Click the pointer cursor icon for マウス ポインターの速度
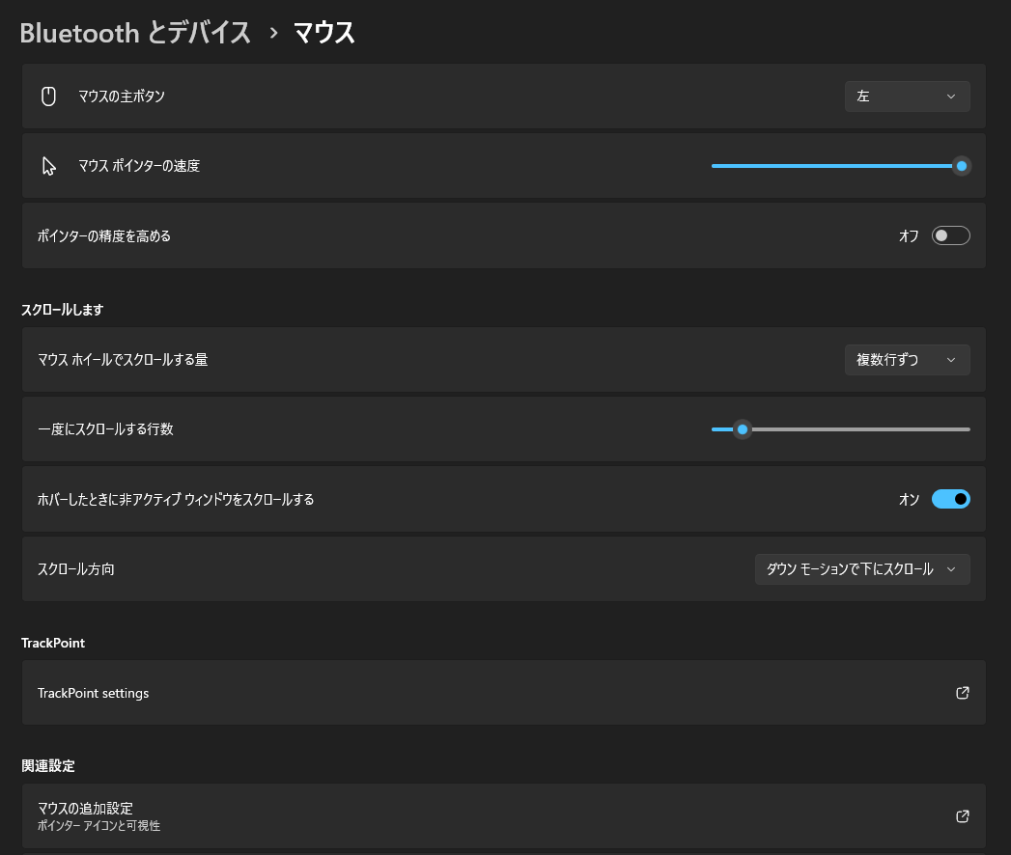Image resolution: width=1011 pixels, height=855 pixels. pos(49,166)
